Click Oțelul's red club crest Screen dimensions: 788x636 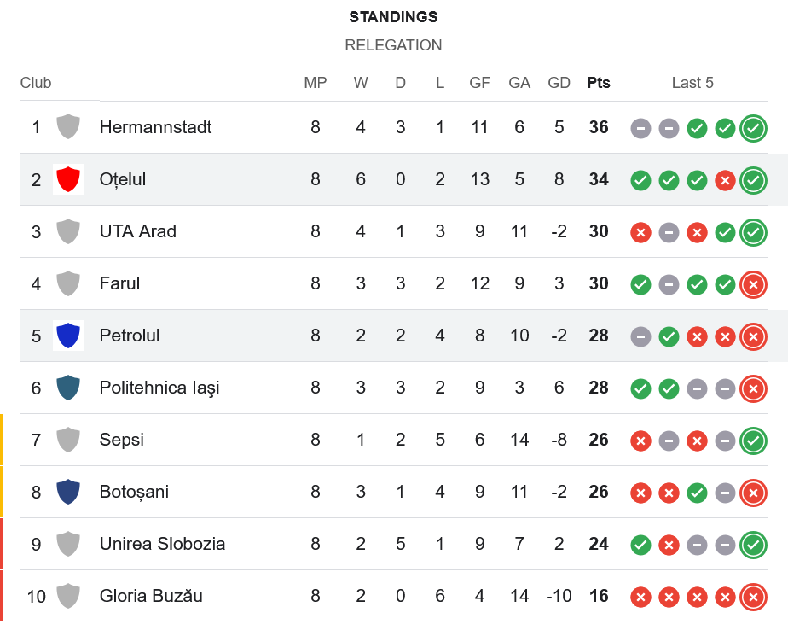68,179
